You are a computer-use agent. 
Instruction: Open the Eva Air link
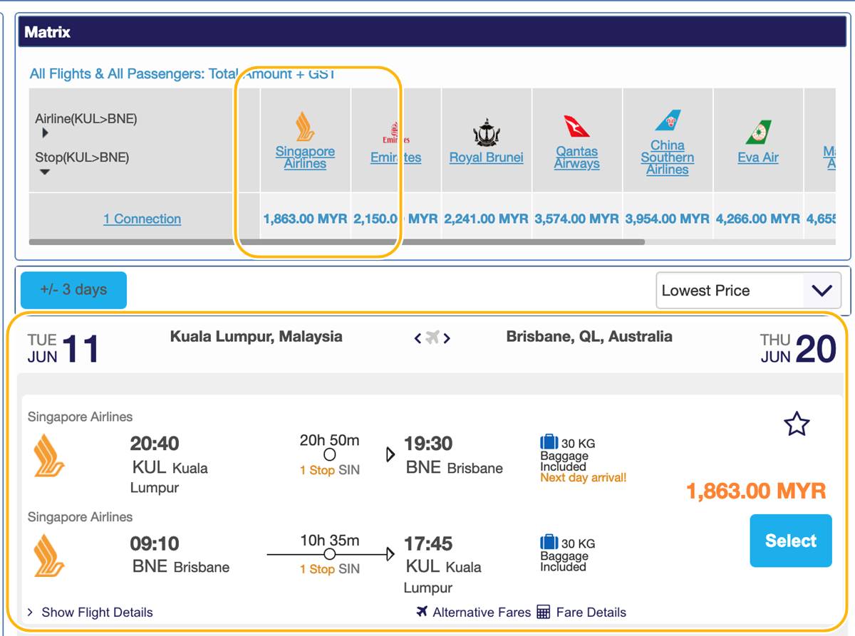point(758,157)
